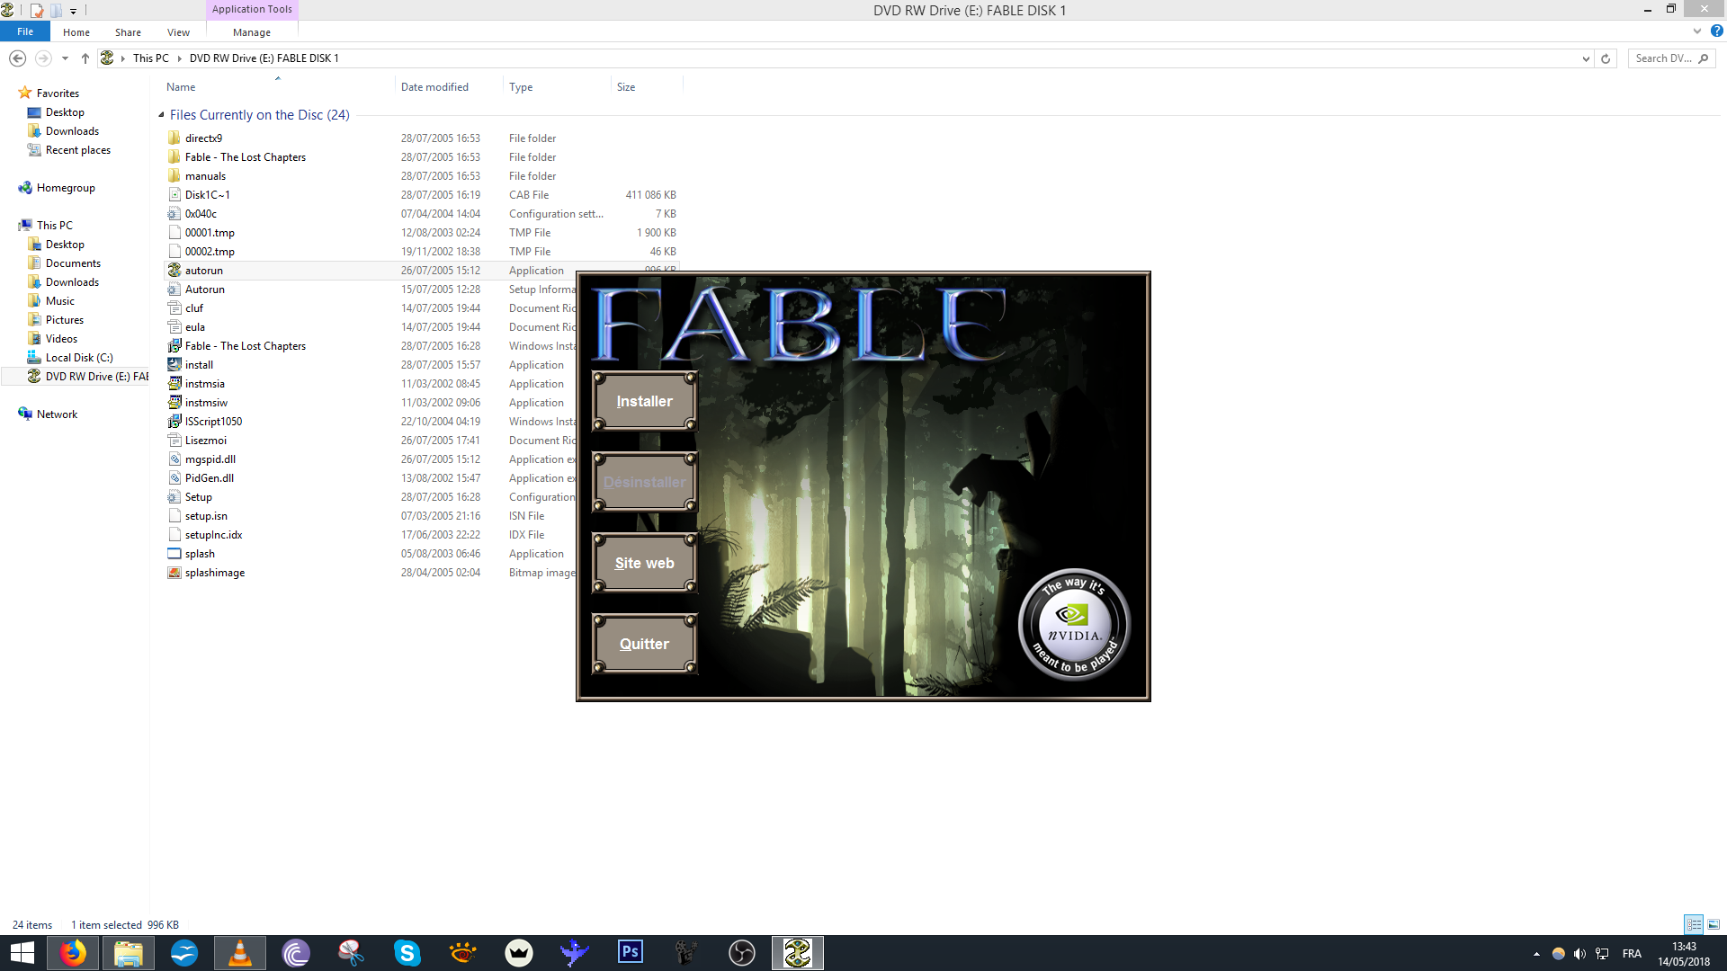The width and height of the screenshot is (1727, 971).
Task: Switch to large icons view in status bar
Action: pyautogui.click(x=1714, y=924)
